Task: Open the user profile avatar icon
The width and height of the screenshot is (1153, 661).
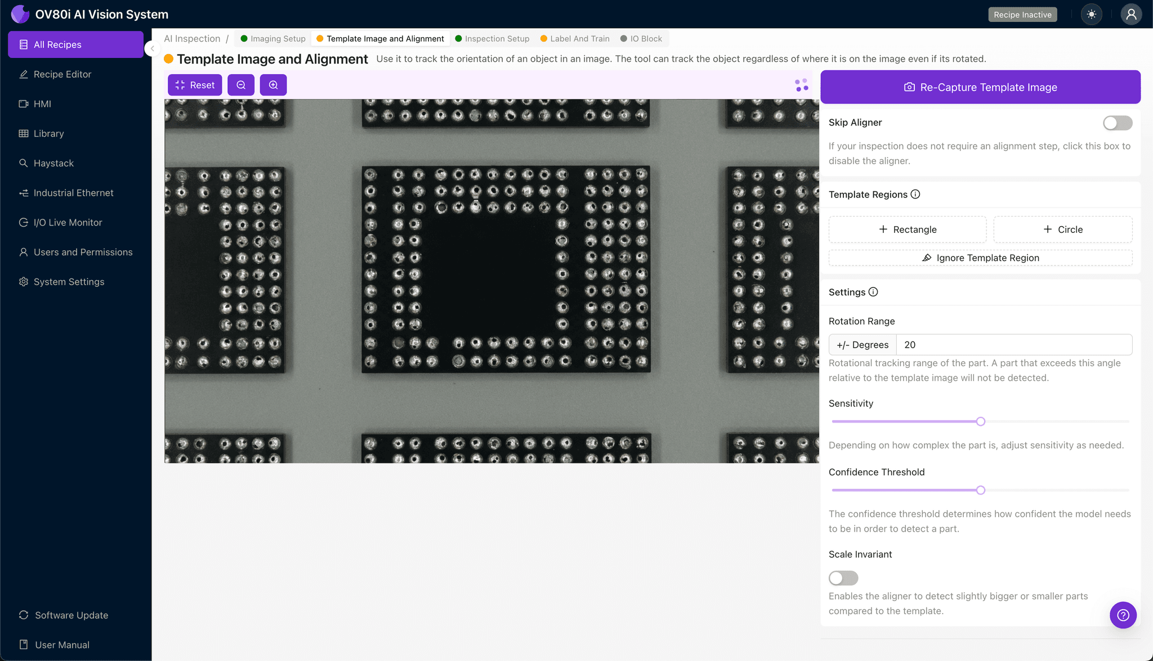Action: pos(1130,15)
